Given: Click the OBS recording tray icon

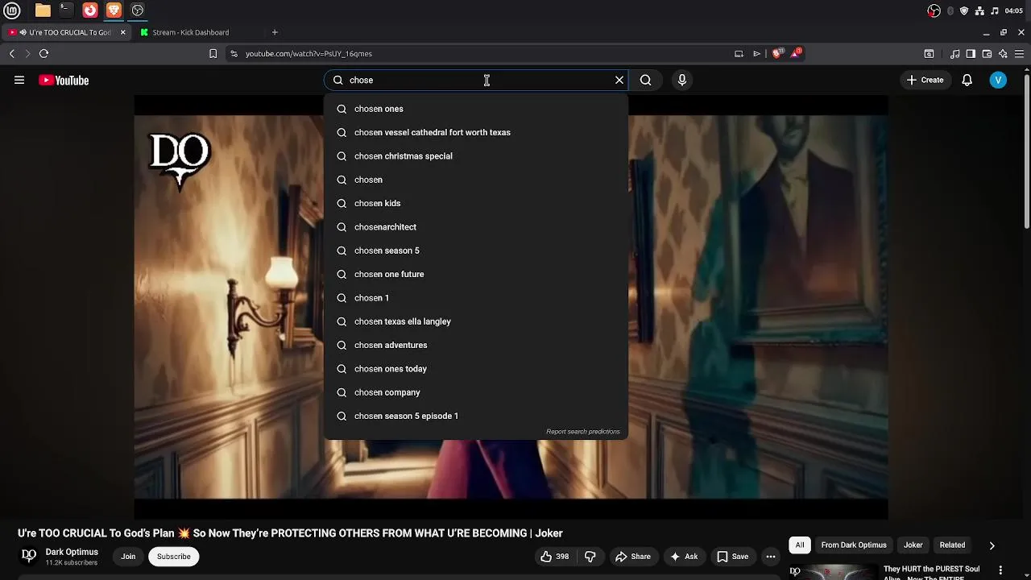Looking at the screenshot, I should coord(934,10).
